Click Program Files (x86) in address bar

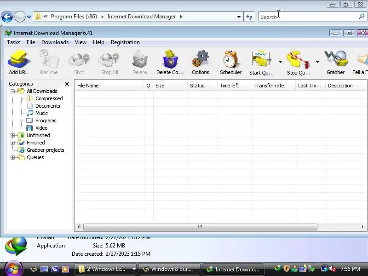point(74,17)
